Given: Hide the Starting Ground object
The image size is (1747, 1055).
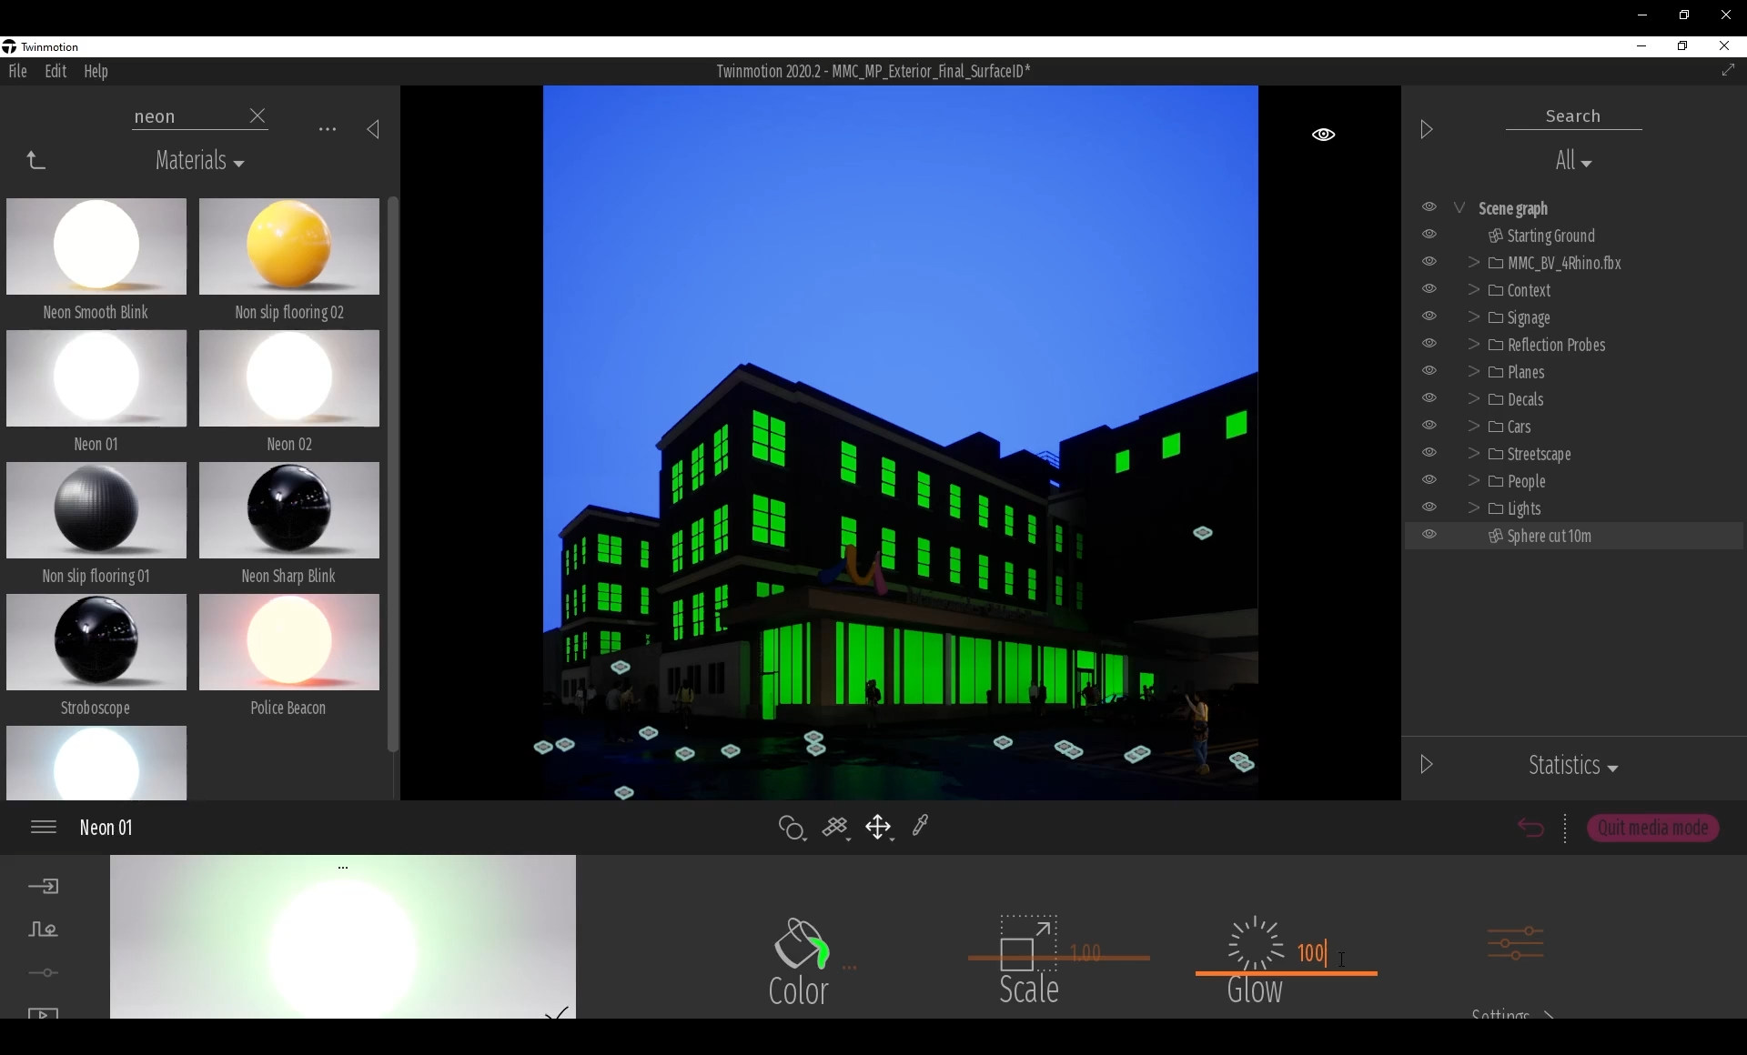Looking at the screenshot, I should (x=1429, y=235).
